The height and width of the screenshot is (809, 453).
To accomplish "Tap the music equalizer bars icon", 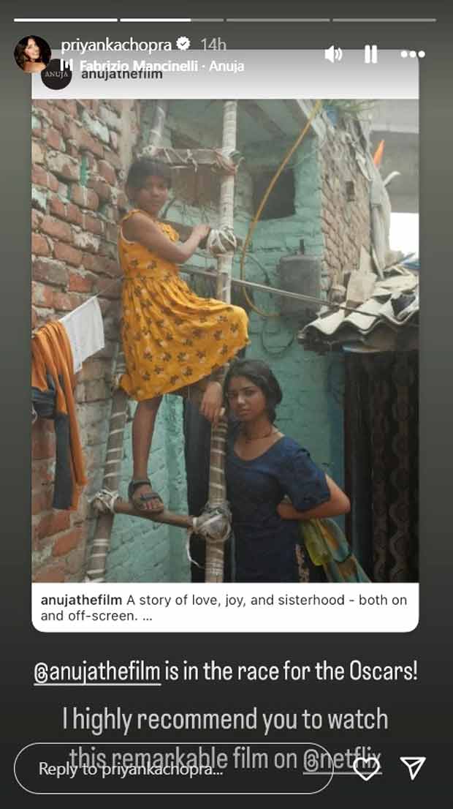I will 66,66.
